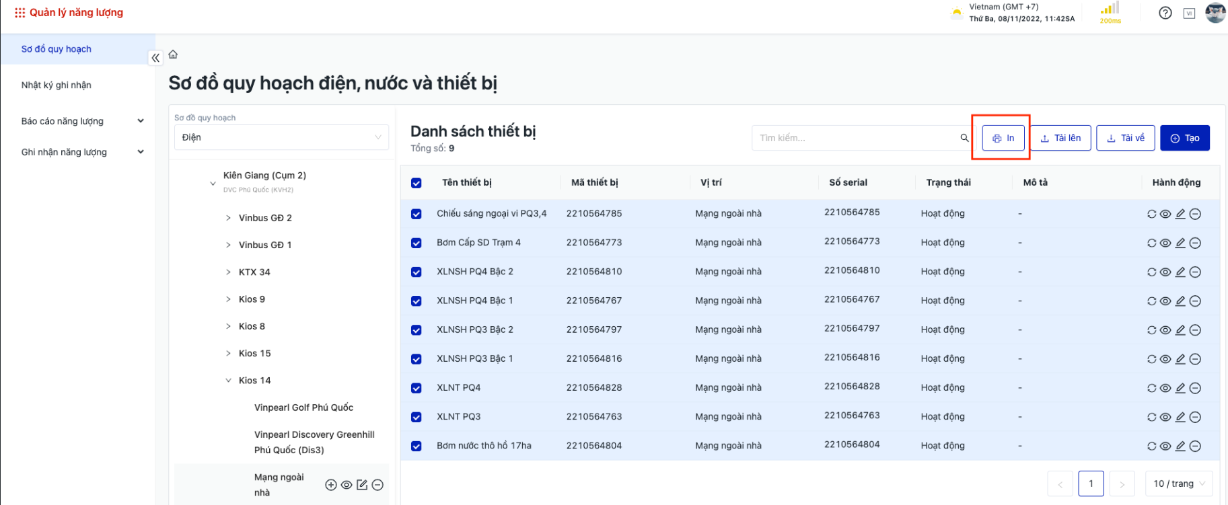Click refresh icon for XLNT PQ4 row
The width and height of the screenshot is (1228, 505).
(1151, 388)
